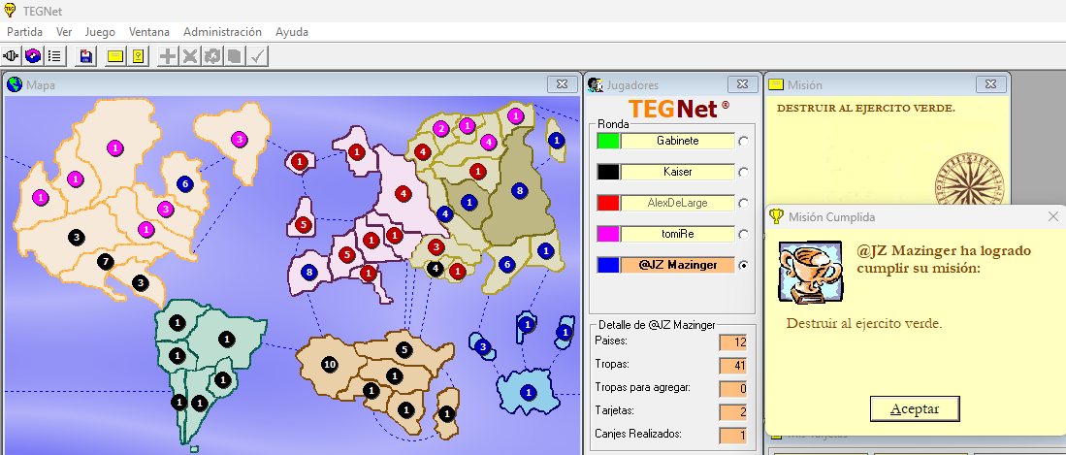Select the tomiRe player radio button
Image resolution: width=1066 pixels, height=455 pixels.
[743, 235]
